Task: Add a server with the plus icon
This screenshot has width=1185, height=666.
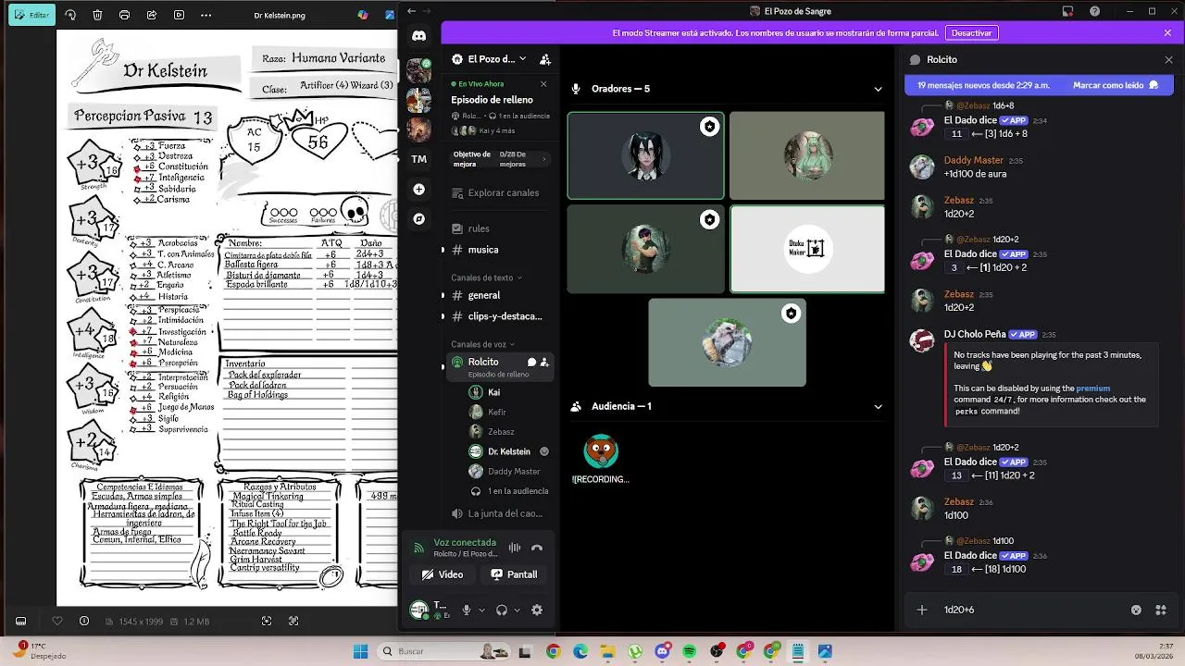Action: tap(418, 189)
